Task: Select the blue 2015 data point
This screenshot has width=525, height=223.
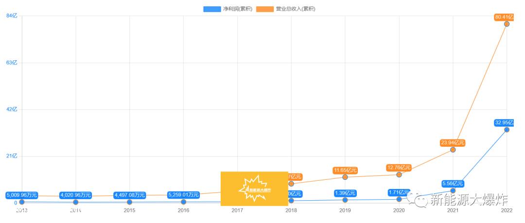Action: click(x=130, y=202)
